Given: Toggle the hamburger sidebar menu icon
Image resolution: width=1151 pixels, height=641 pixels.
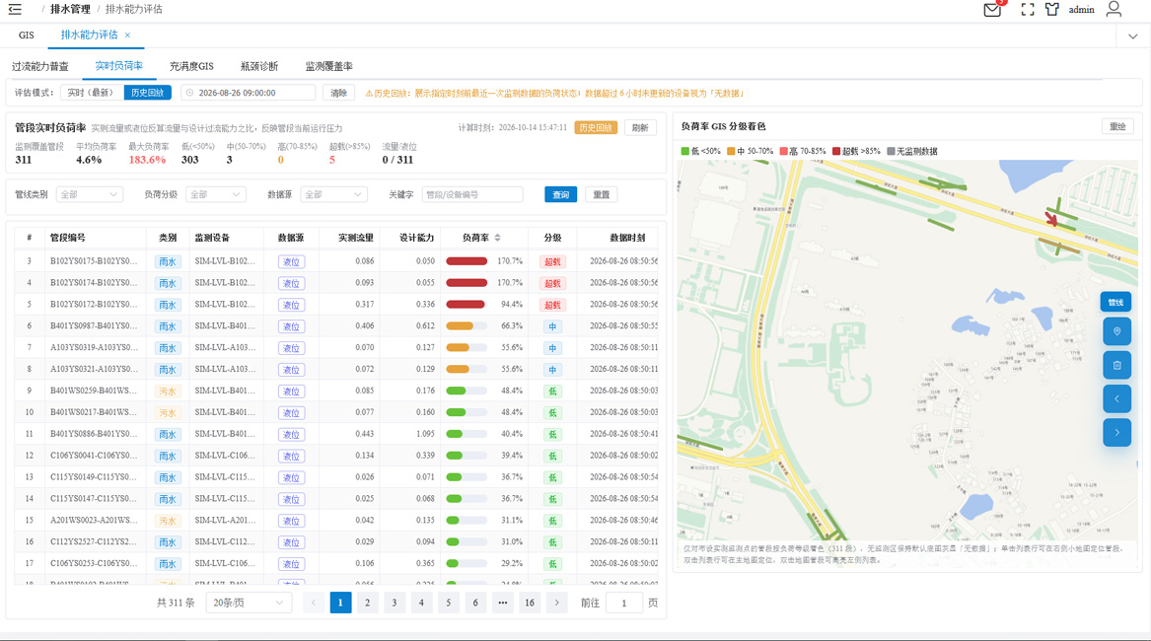Looking at the screenshot, I should pos(15,10).
